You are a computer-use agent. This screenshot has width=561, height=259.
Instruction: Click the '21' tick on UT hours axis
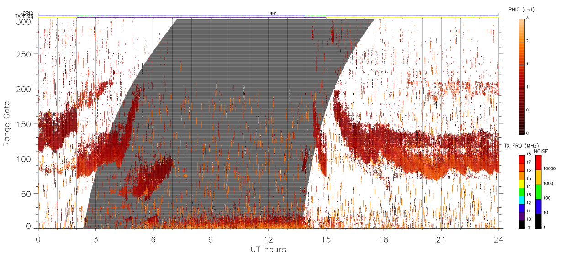click(441, 239)
